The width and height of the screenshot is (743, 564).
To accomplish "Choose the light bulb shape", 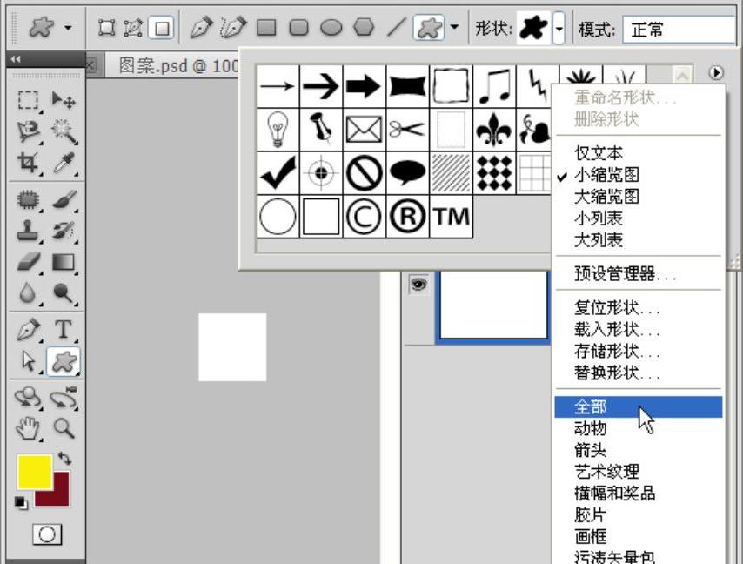I will (x=278, y=130).
